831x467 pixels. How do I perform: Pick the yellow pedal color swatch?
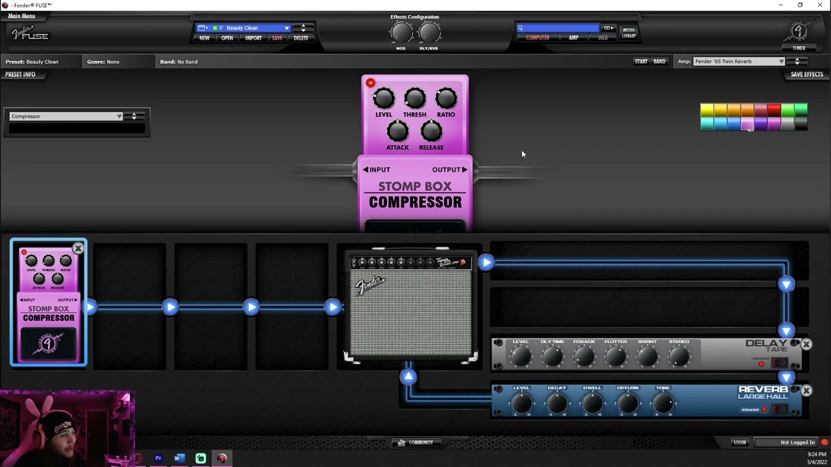(x=707, y=110)
